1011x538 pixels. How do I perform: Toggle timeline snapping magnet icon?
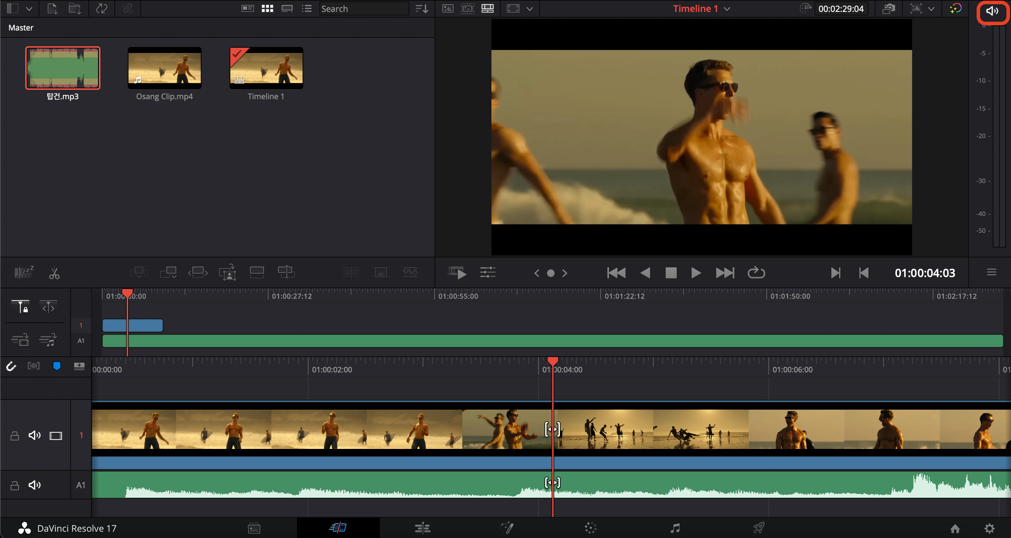pos(11,366)
